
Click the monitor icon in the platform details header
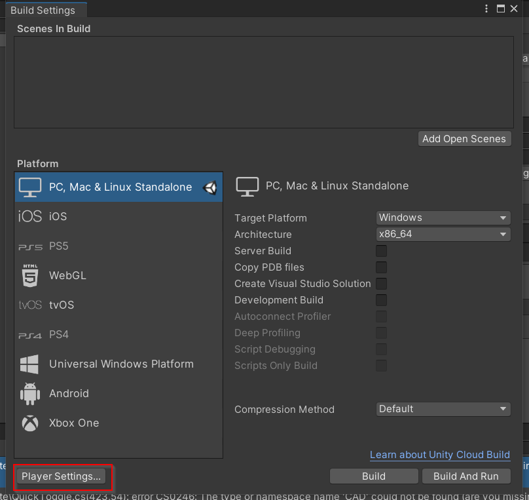click(x=247, y=186)
